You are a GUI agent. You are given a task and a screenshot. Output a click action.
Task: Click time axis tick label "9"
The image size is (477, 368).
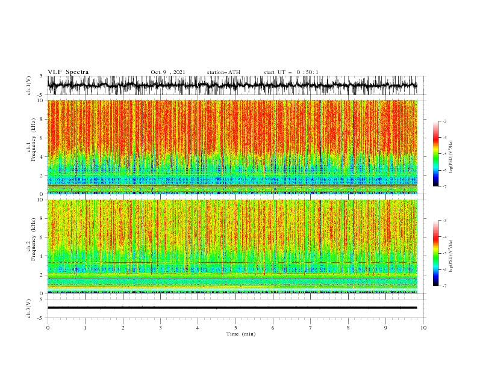385,328
